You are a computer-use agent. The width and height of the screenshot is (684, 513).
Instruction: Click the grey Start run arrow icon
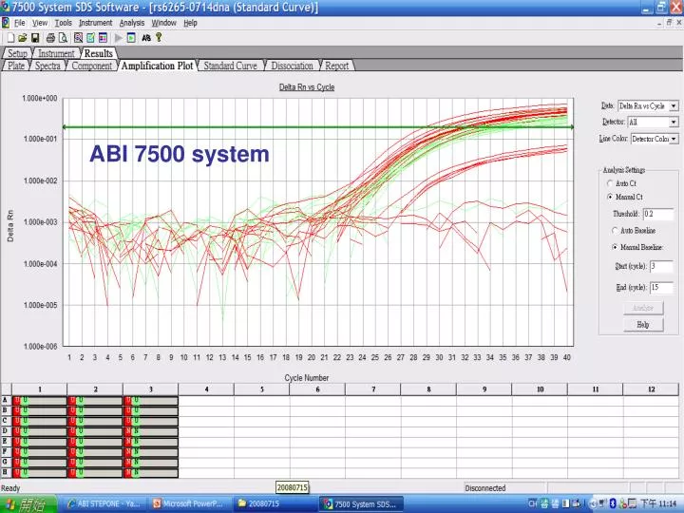click(x=118, y=38)
